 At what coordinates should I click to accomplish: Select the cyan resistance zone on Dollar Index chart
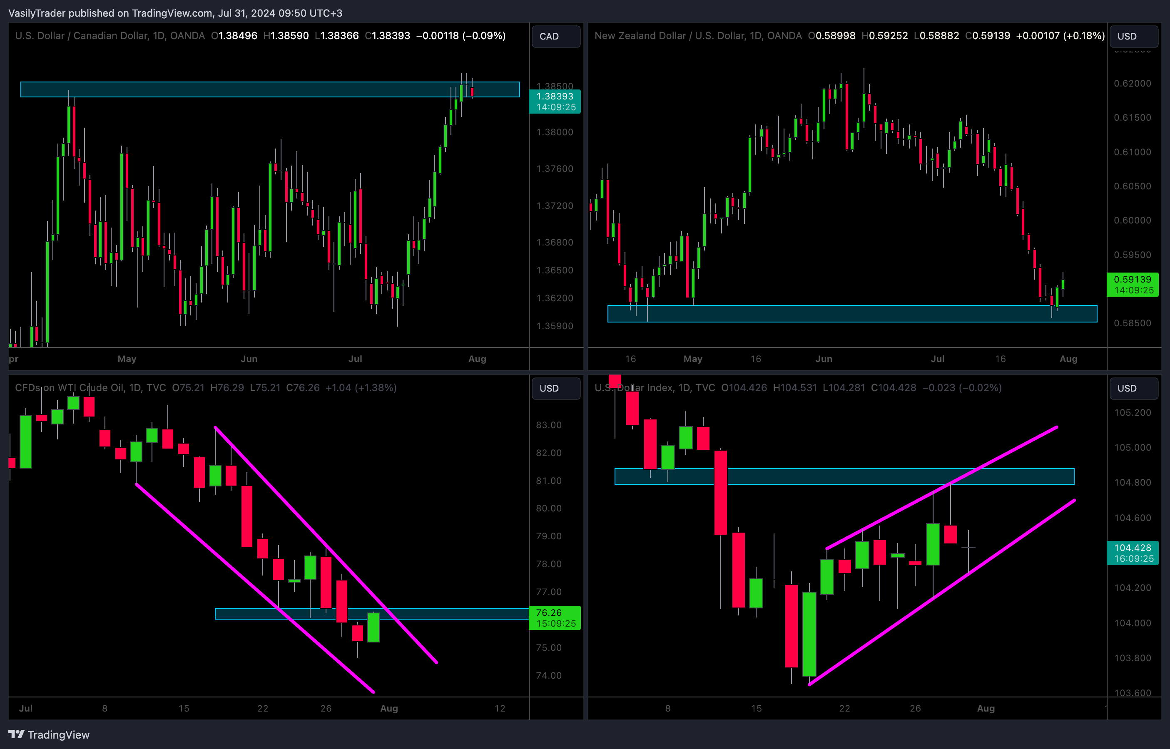pyautogui.click(x=844, y=476)
